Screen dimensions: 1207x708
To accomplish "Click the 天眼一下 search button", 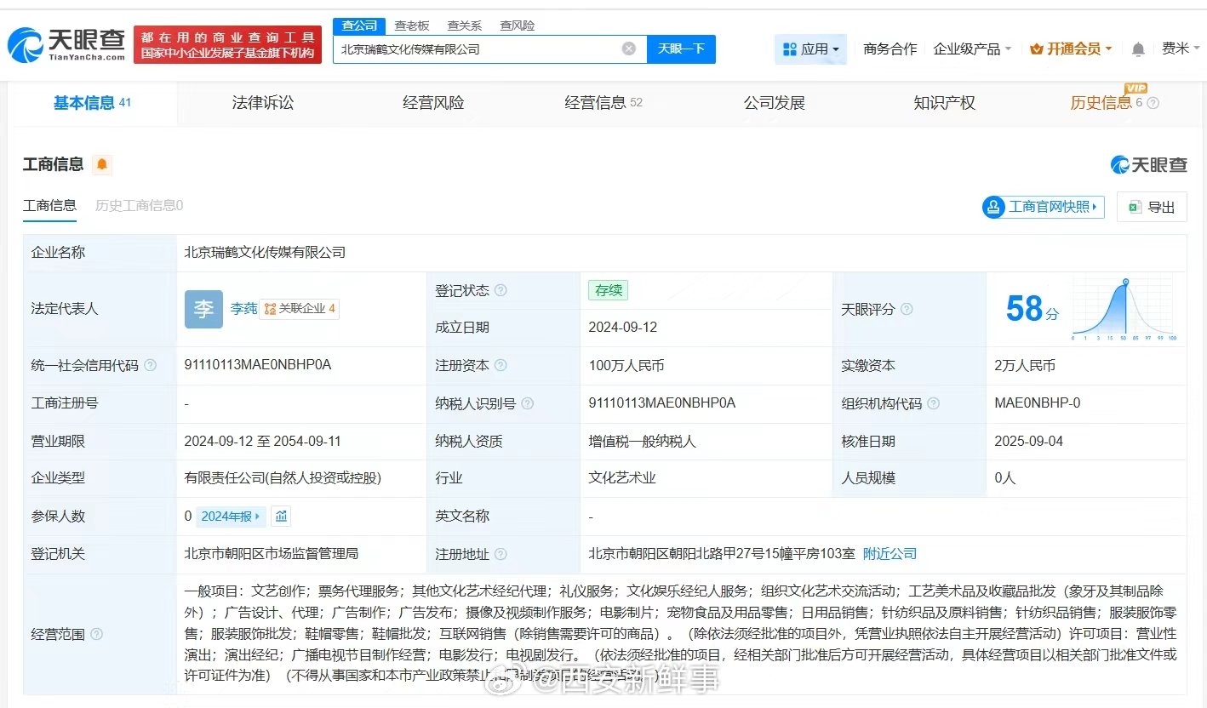I will tap(681, 49).
